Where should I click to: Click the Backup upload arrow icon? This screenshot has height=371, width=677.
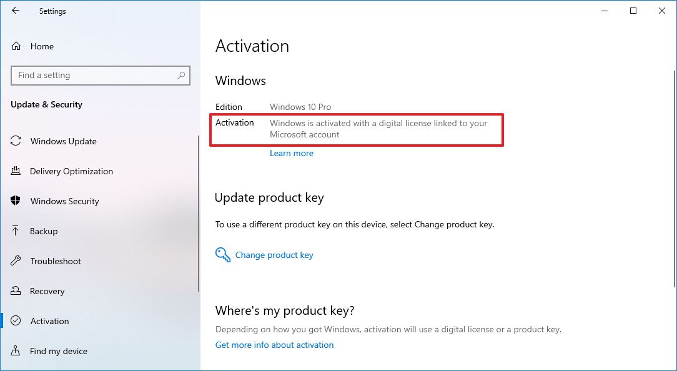16,231
